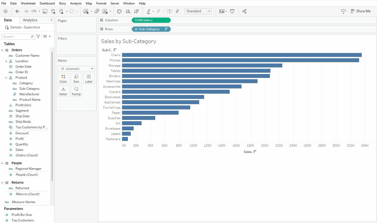The width and height of the screenshot is (377, 223).
Task: Click the Sort Ascending toolbar icon
Action: click(128, 11)
